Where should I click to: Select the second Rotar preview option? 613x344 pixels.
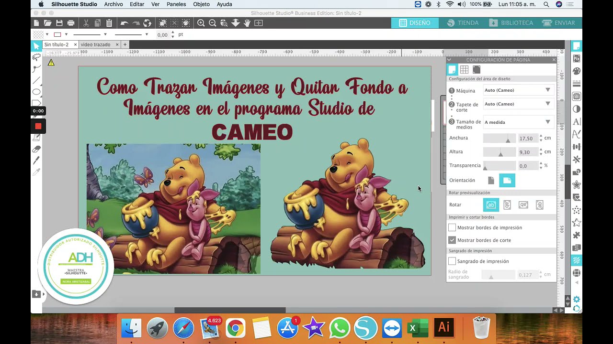point(507,204)
